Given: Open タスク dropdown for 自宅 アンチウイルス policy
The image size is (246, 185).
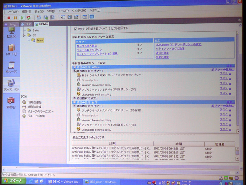Looking at the screenshot, I should 225,110.
